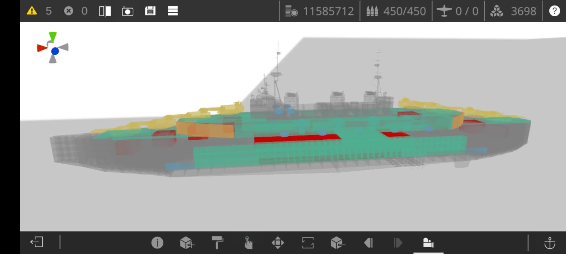Select the hand pointer select tool
The image size is (566, 254).
tap(248, 243)
